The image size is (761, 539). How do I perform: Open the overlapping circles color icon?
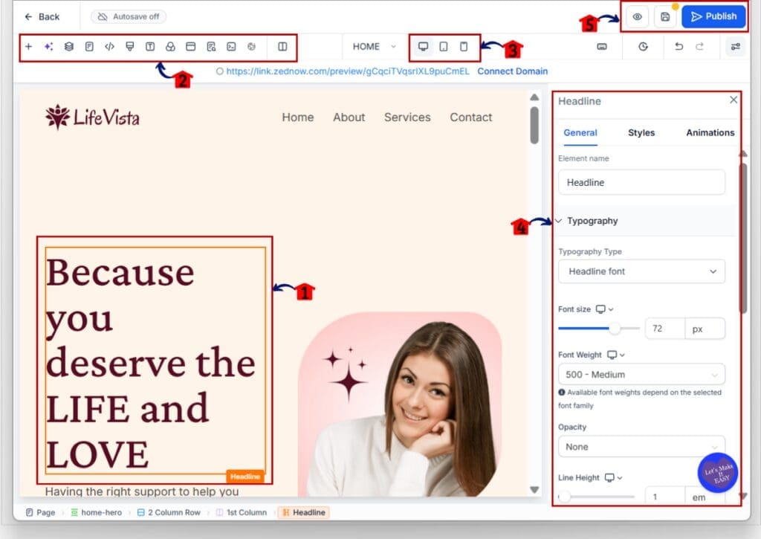170,47
